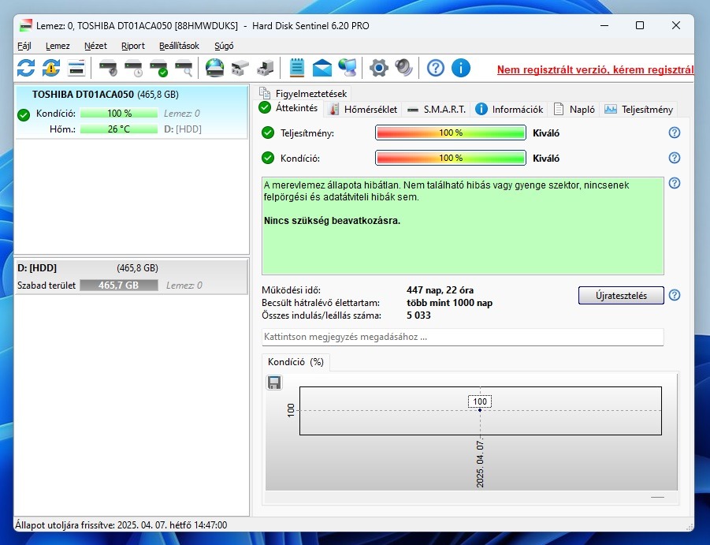The image size is (710, 545).
Task: Open the Napló tab
Action: coord(574,109)
